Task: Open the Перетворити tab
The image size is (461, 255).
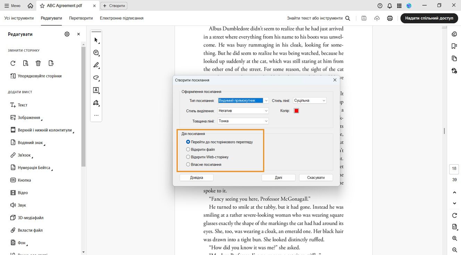Action: (x=81, y=18)
